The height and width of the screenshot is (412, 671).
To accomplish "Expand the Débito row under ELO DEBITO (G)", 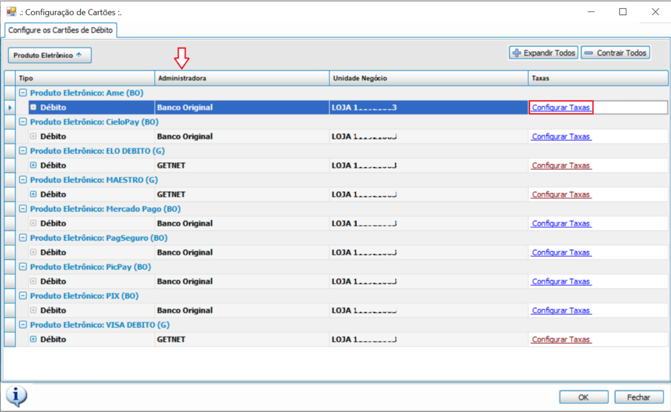I will coord(33,165).
